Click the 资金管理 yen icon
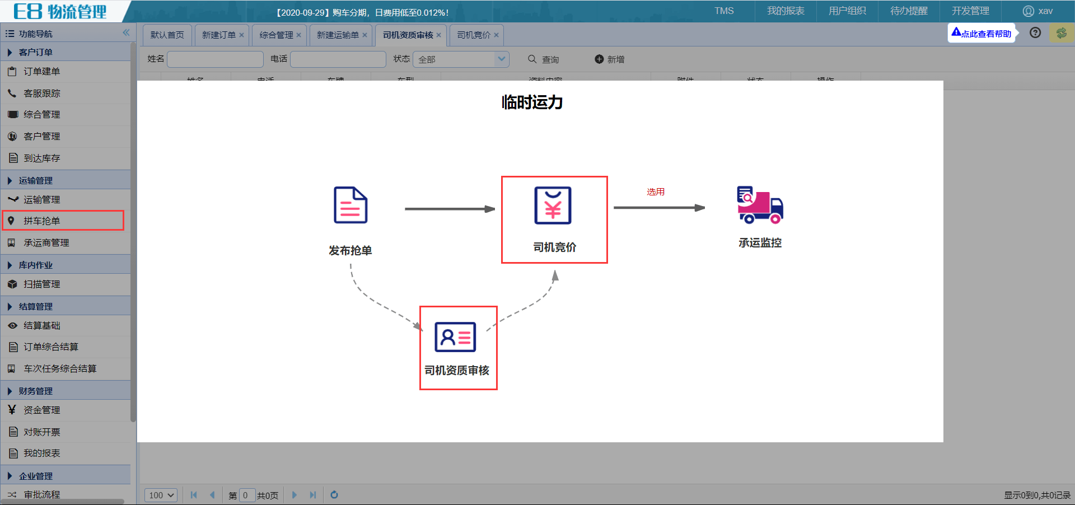Viewport: 1075px width, 505px height. point(12,410)
